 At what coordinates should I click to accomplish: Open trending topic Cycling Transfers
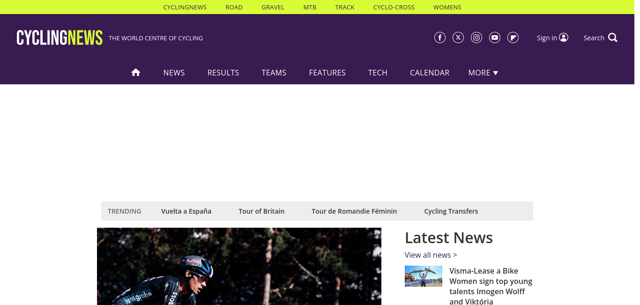(451, 211)
